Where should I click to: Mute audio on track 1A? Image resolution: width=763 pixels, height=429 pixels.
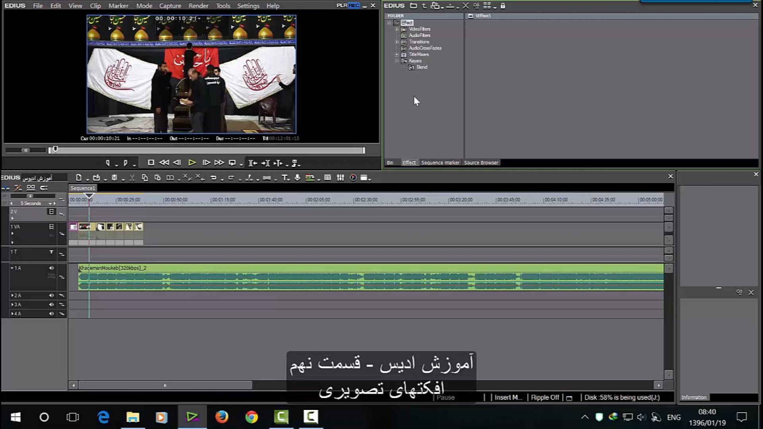[51, 268]
